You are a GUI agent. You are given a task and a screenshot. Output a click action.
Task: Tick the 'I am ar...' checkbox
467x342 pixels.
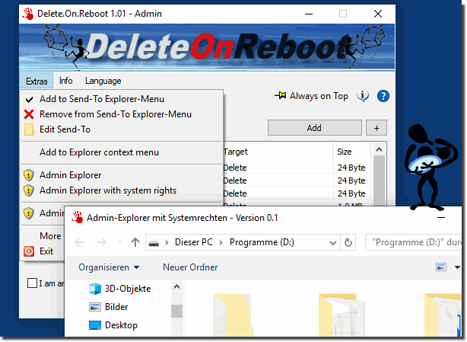[x=32, y=283]
